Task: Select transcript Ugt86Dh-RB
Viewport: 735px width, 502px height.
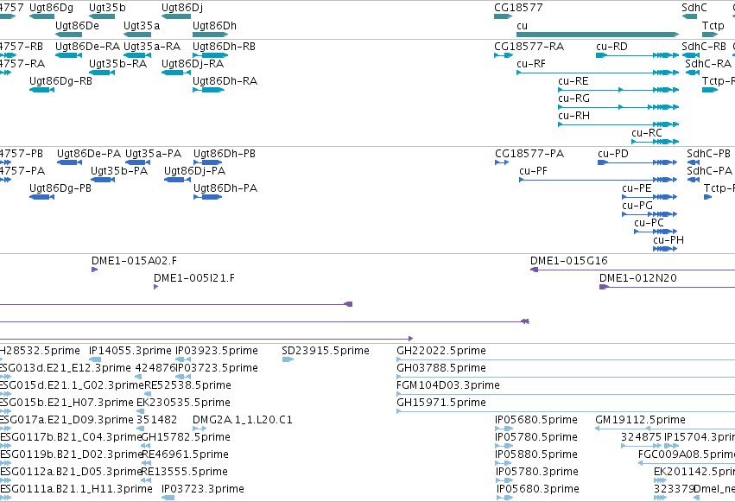Action: coord(210,55)
